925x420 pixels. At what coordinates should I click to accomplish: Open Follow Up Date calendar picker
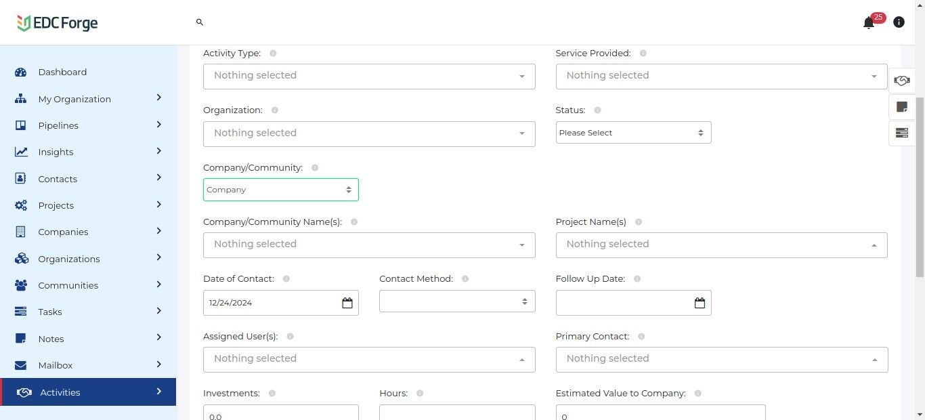click(x=700, y=303)
